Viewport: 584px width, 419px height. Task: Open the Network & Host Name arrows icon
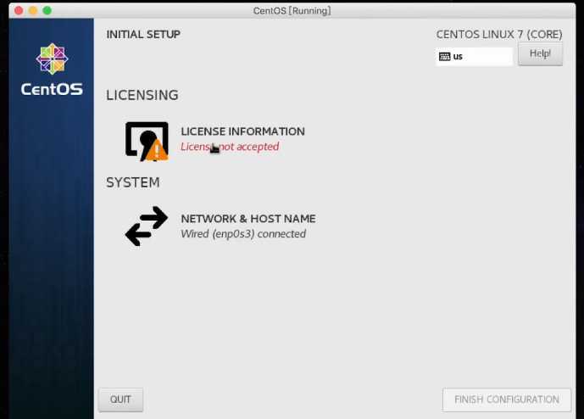(x=147, y=226)
